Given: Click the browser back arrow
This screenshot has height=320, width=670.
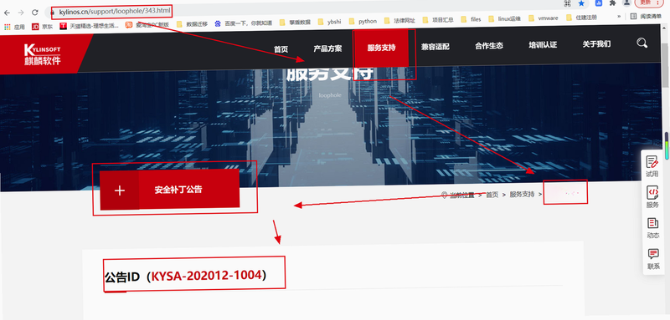Looking at the screenshot, I should (7, 13).
